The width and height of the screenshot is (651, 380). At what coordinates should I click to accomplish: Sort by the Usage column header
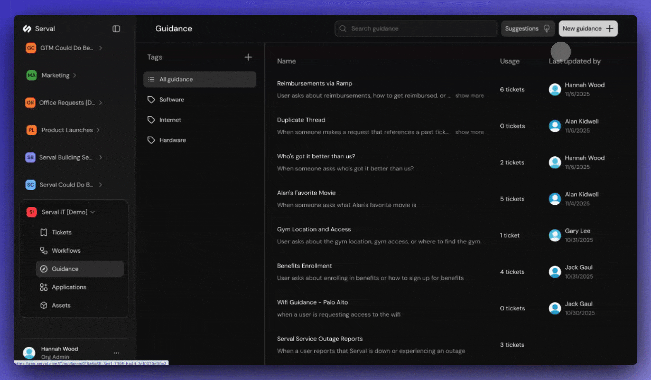[x=509, y=61]
